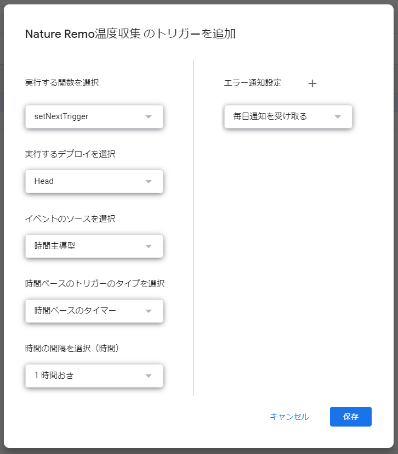Click the 実行するデプロイを選択 label

click(x=70, y=154)
